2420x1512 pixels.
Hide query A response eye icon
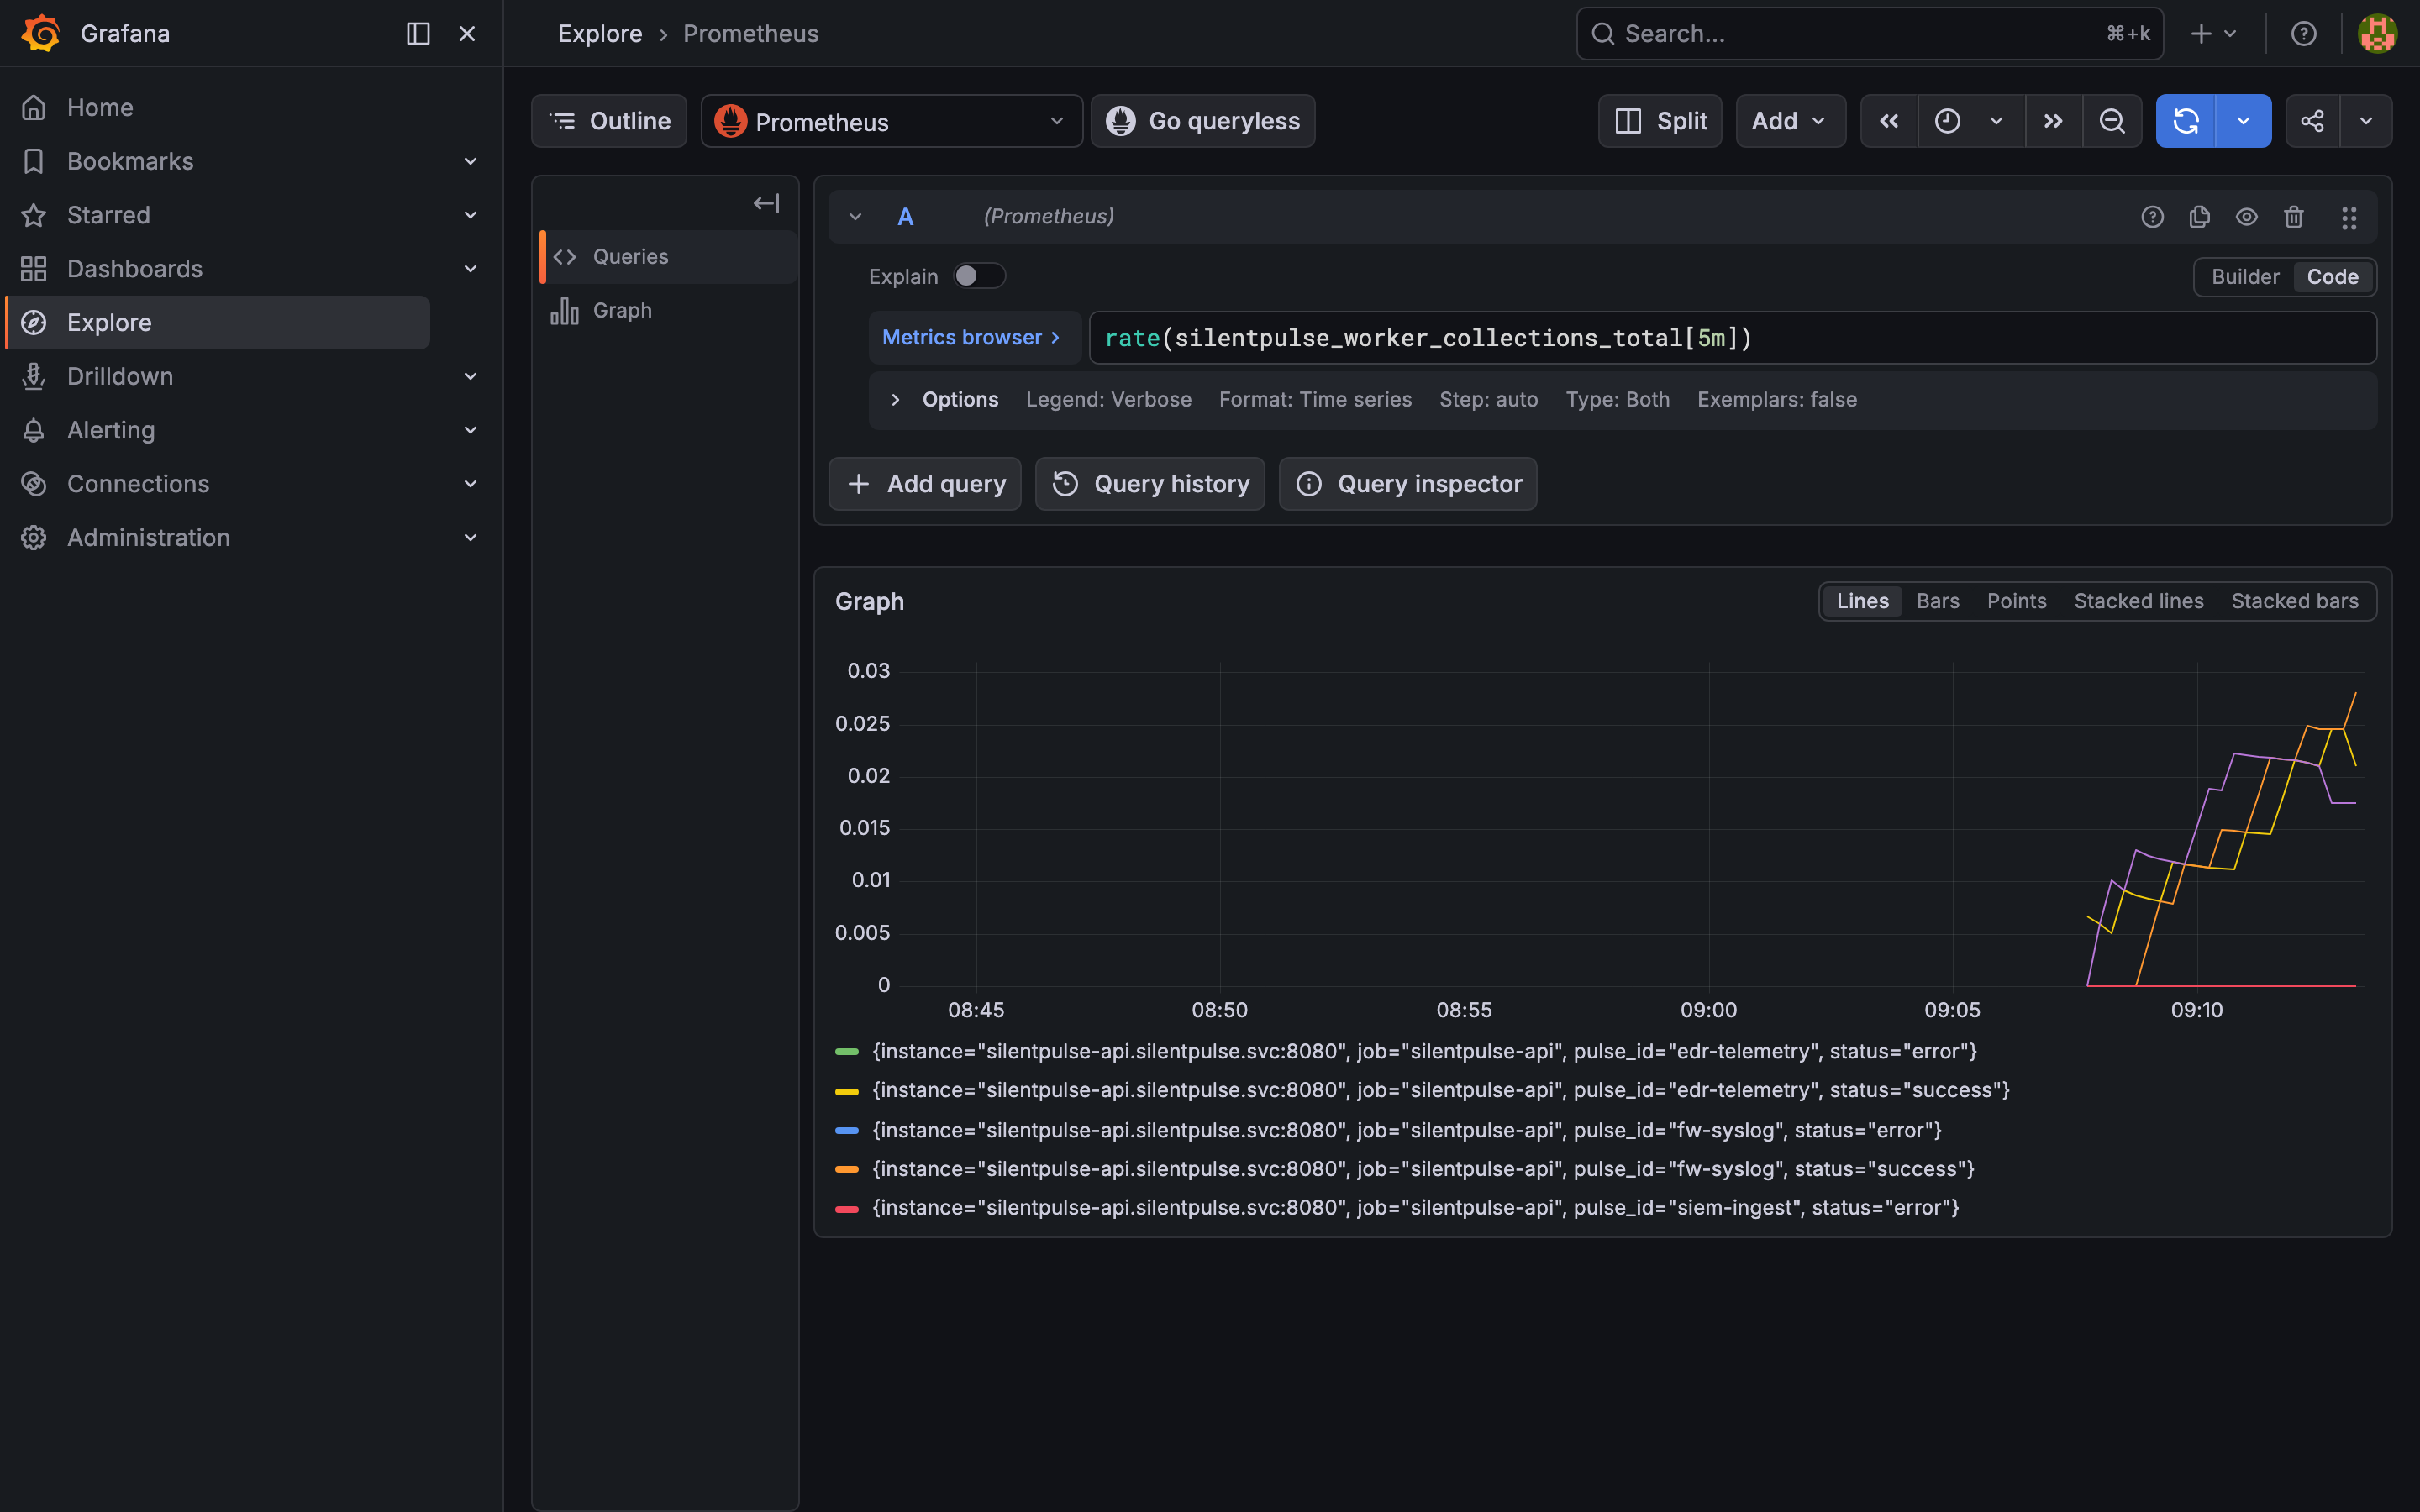click(x=2246, y=217)
